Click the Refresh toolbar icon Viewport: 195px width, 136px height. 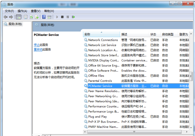[31, 17]
